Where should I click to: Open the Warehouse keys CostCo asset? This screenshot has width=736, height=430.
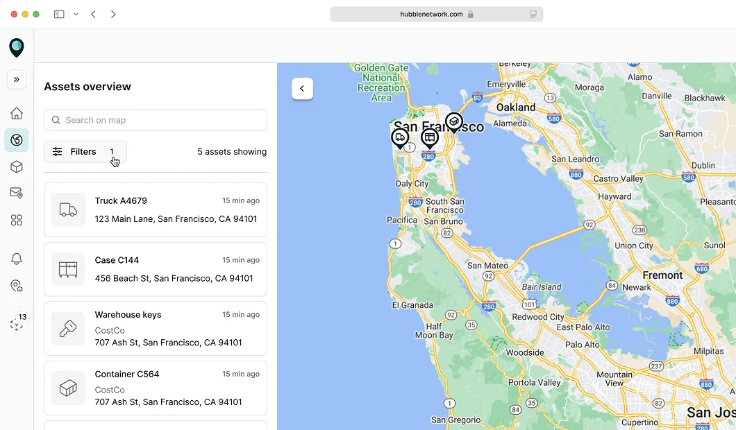[155, 328]
